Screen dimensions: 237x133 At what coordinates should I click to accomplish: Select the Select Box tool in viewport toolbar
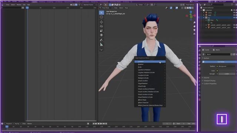click(x=101, y=13)
